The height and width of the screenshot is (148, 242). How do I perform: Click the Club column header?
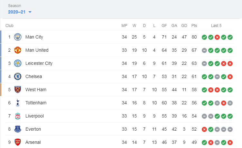tap(9, 26)
